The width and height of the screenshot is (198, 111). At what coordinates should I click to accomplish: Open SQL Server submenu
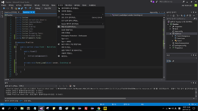pos(81,14)
